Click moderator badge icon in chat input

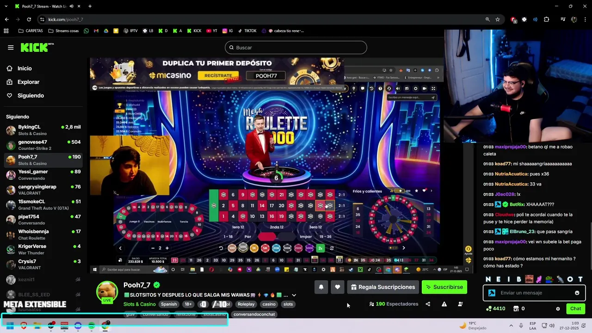(x=492, y=293)
